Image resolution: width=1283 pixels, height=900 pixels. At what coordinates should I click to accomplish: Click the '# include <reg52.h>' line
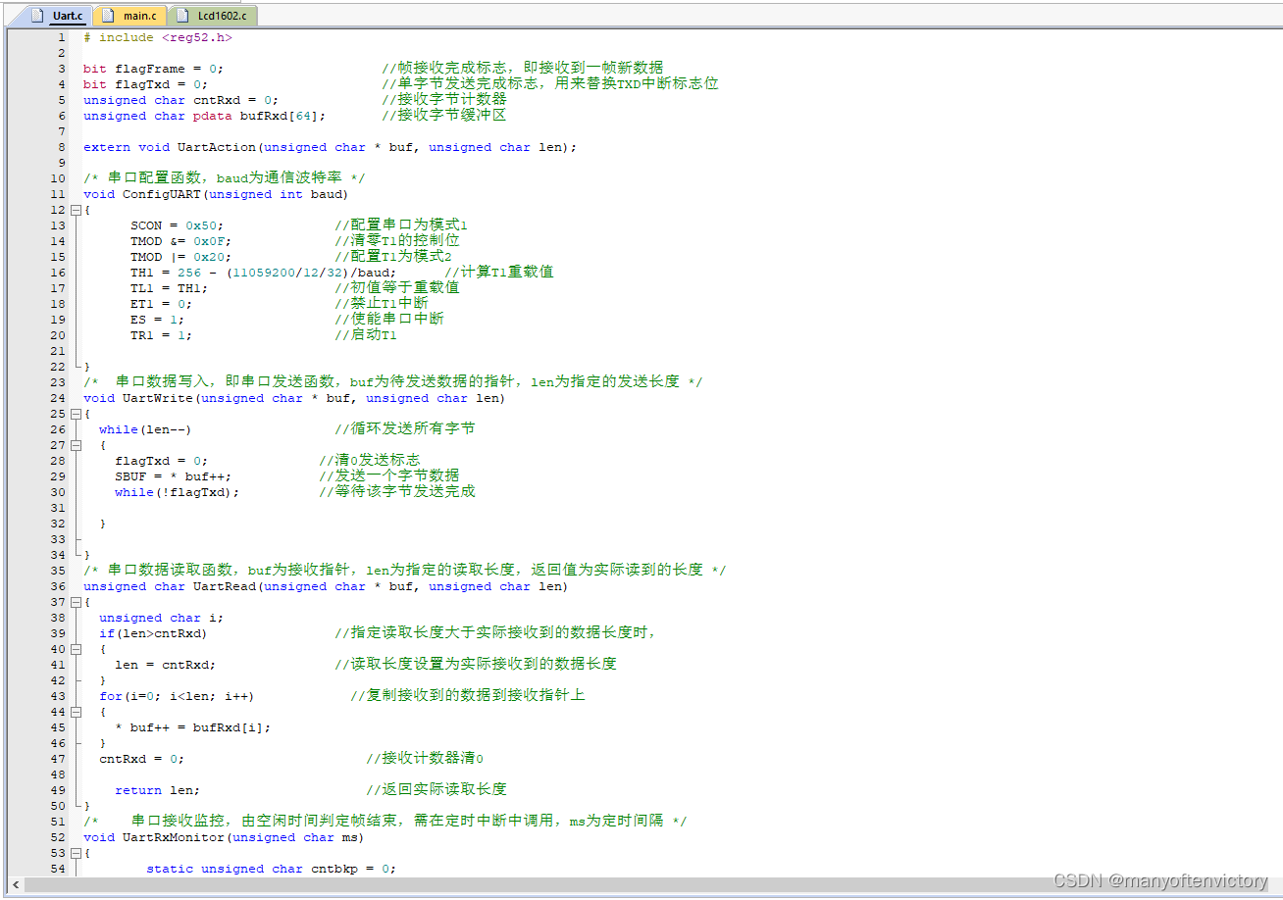158,37
